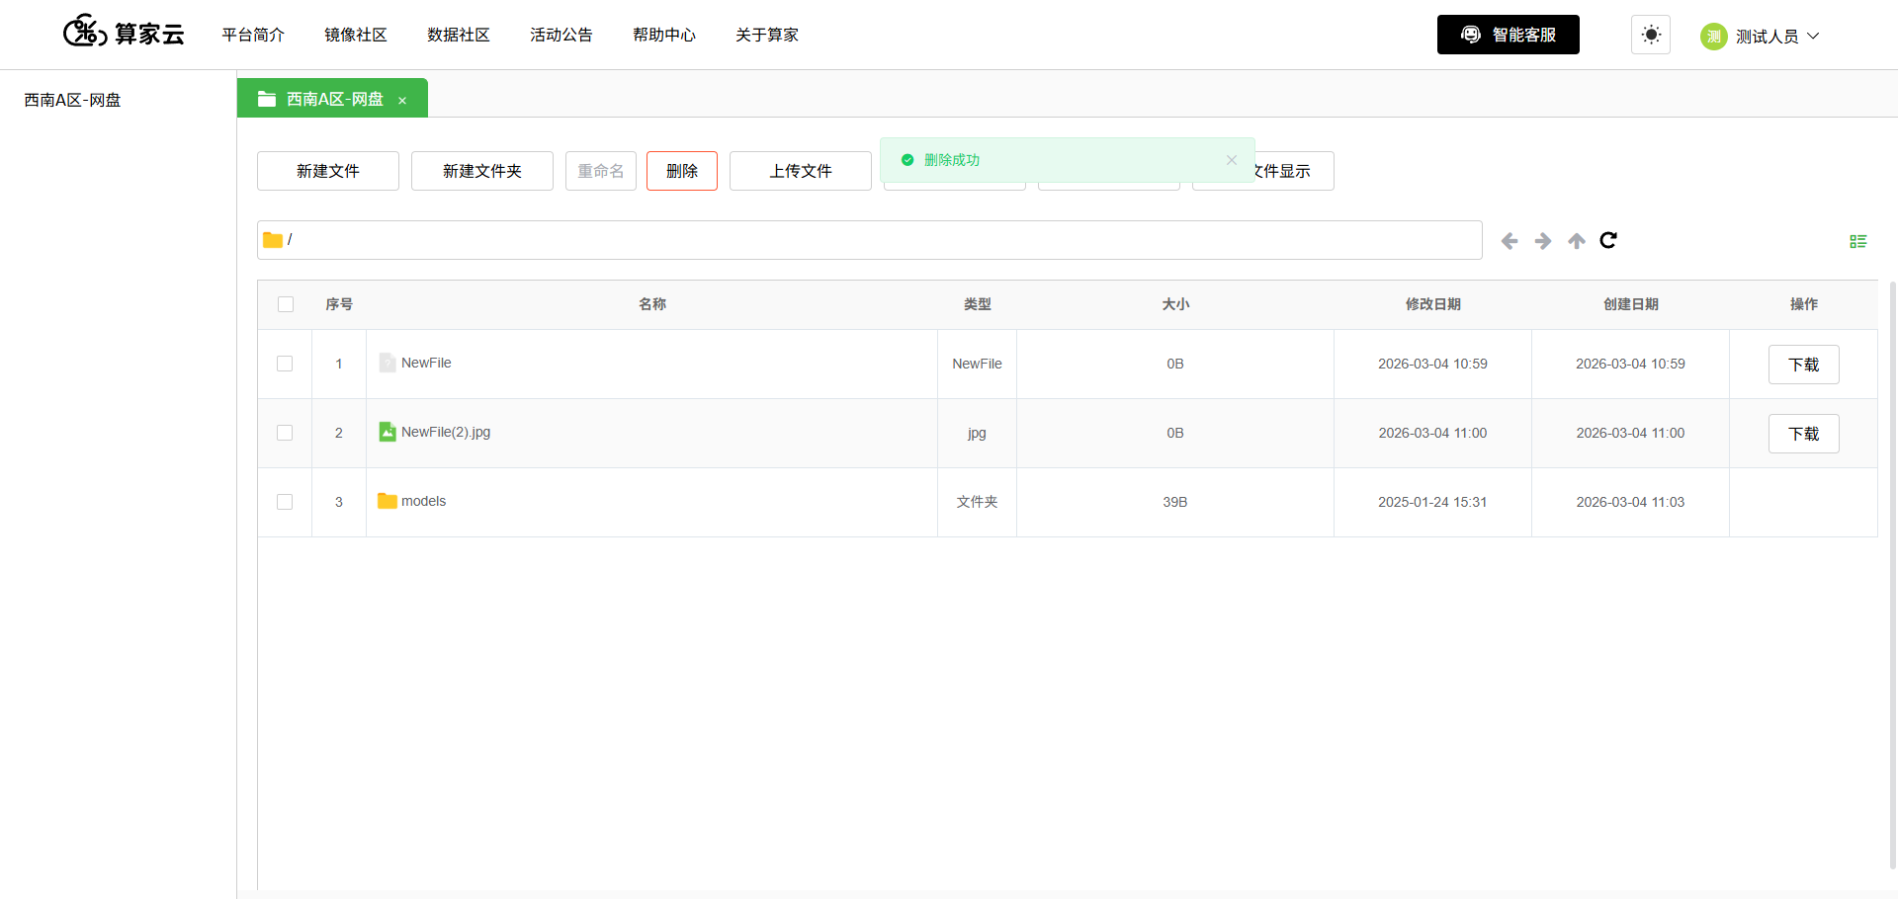Click the 新建文件夹 button
Screen dimensions: 1898x899
[x=482, y=171]
